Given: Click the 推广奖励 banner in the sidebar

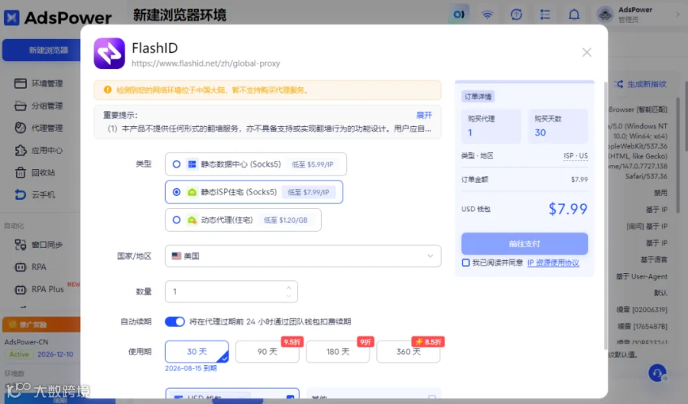Looking at the screenshot, I should click(41, 324).
